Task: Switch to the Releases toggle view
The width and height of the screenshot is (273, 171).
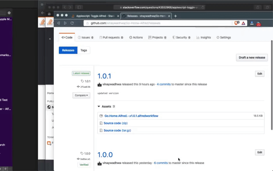Action: pyautogui.click(x=68, y=50)
